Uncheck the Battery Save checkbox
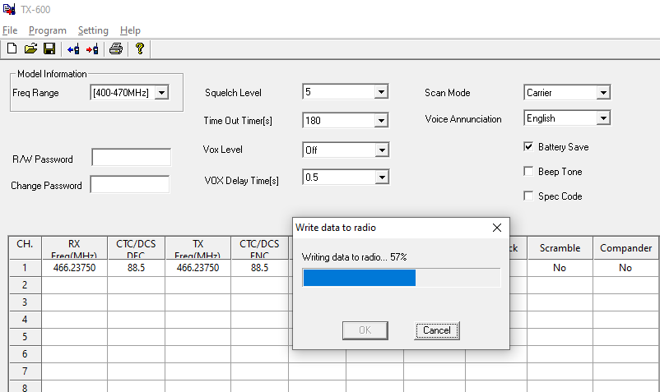Image resolution: width=660 pixels, height=392 pixels. (x=528, y=146)
